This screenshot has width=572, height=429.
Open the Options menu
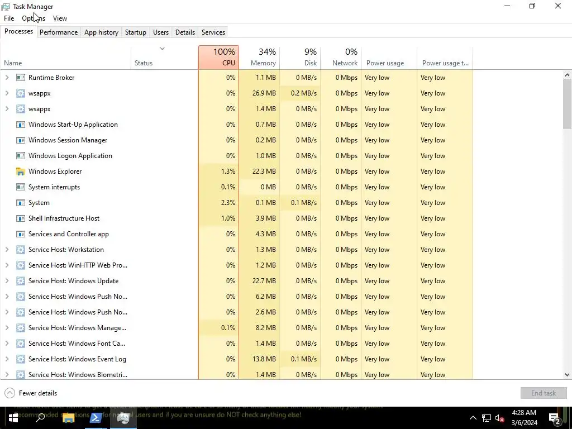[x=33, y=18]
